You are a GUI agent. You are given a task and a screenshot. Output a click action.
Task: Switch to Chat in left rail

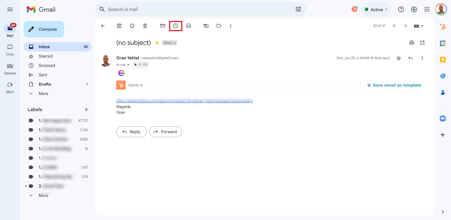[x=10, y=50]
